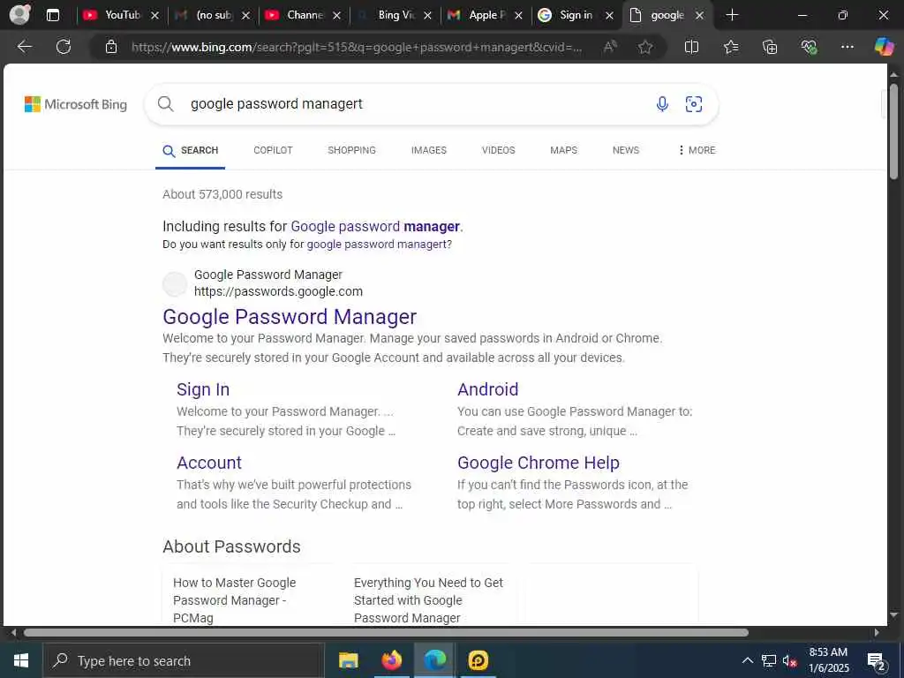904x678 pixels.
Task: Click the Copilot icon in the browser toolbar
Action: coord(884,47)
